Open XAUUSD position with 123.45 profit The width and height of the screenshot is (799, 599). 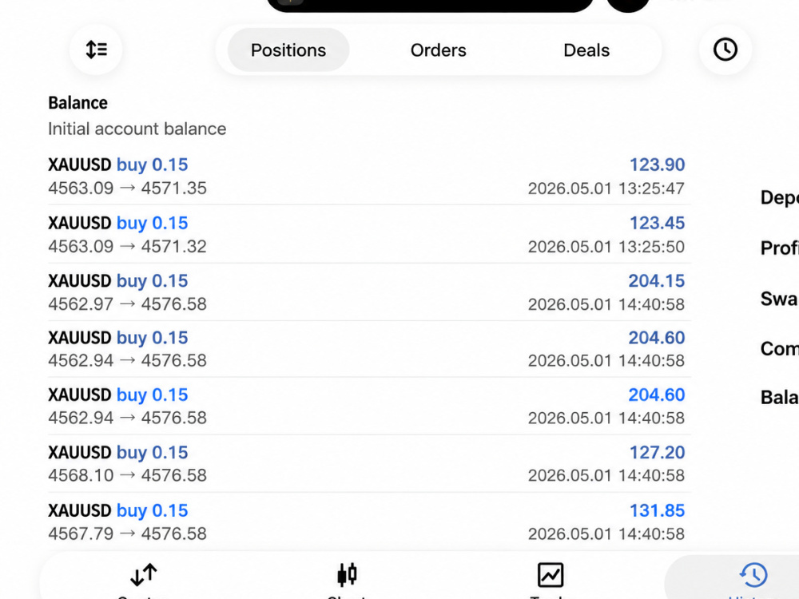click(x=369, y=234)
